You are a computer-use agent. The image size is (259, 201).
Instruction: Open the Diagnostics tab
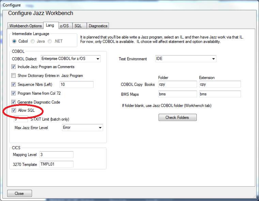[98, 26]
